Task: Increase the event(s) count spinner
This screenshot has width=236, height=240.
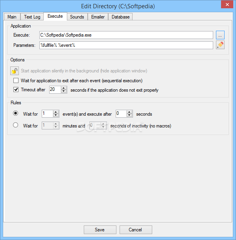Action: tap(56, 112)
